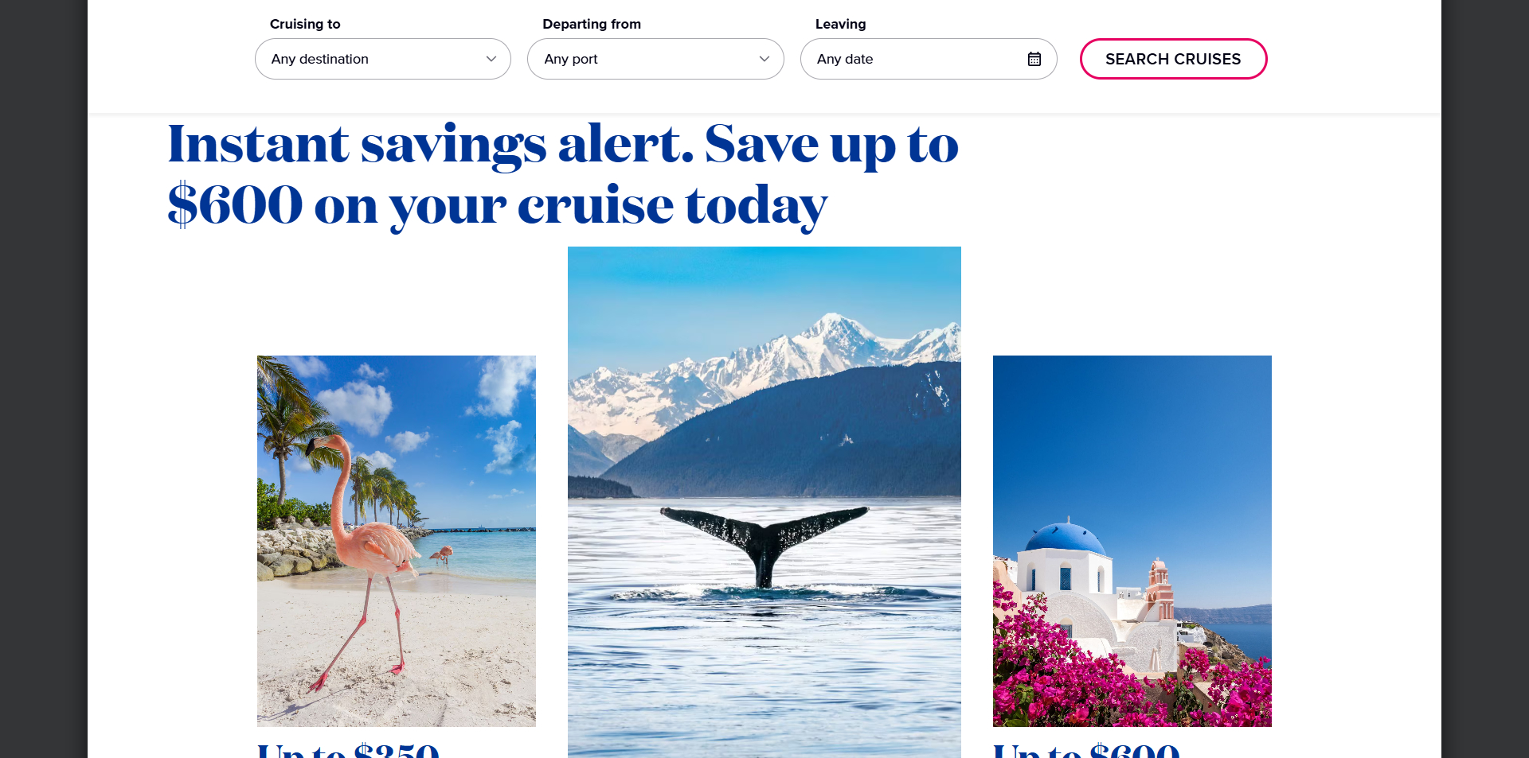The image size is (1529, 758).
Task: Click the SEARCH CRUISES button
Action: (x=1173, y=59)
